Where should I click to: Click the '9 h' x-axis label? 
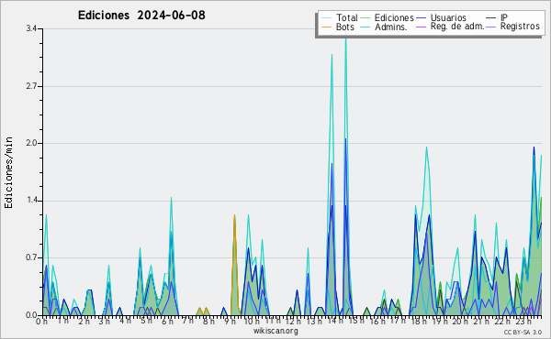(x=230, y=322)
